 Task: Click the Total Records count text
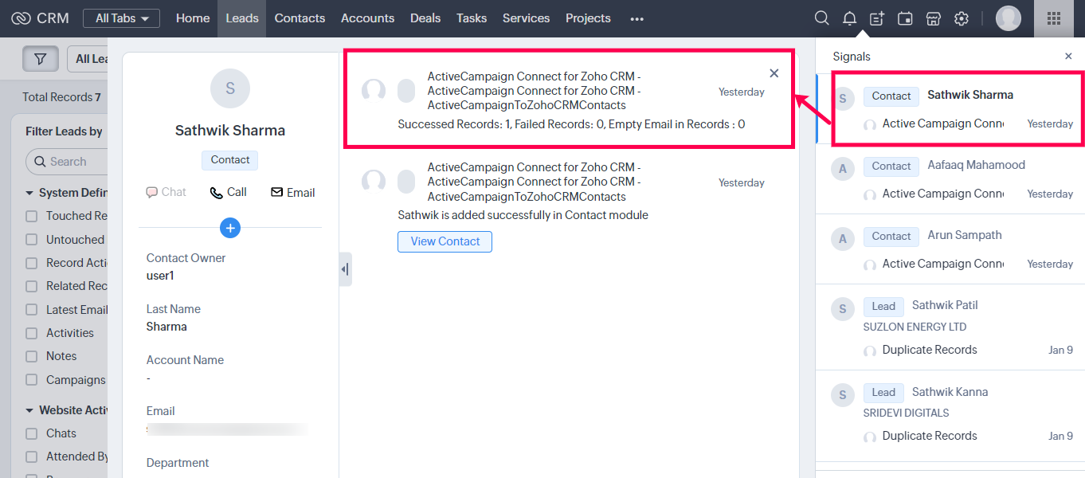pos(61,97)
